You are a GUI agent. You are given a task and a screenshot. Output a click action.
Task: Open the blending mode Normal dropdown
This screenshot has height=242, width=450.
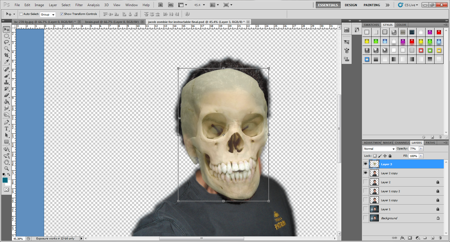(379, 149)
